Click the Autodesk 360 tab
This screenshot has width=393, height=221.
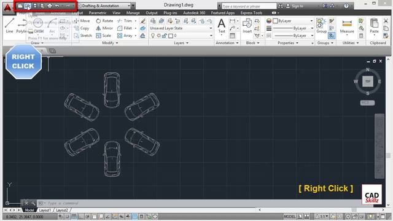click(194, 13)
